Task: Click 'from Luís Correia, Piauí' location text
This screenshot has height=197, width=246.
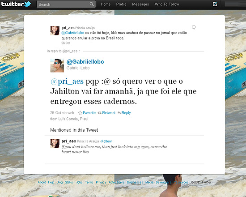Action: 69,119
